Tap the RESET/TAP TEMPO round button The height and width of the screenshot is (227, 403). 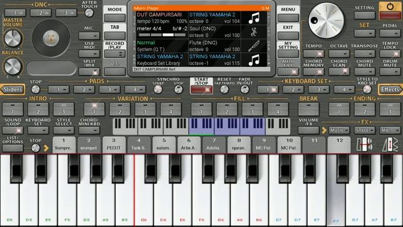click(x=224, y=90)
